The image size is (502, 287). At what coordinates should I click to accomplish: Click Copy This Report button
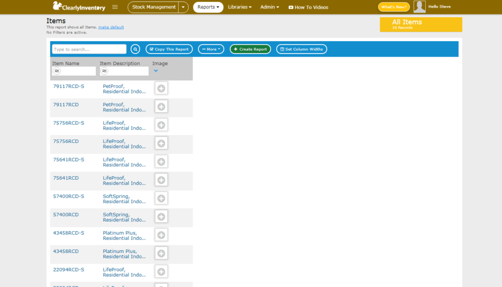[169, 49]
